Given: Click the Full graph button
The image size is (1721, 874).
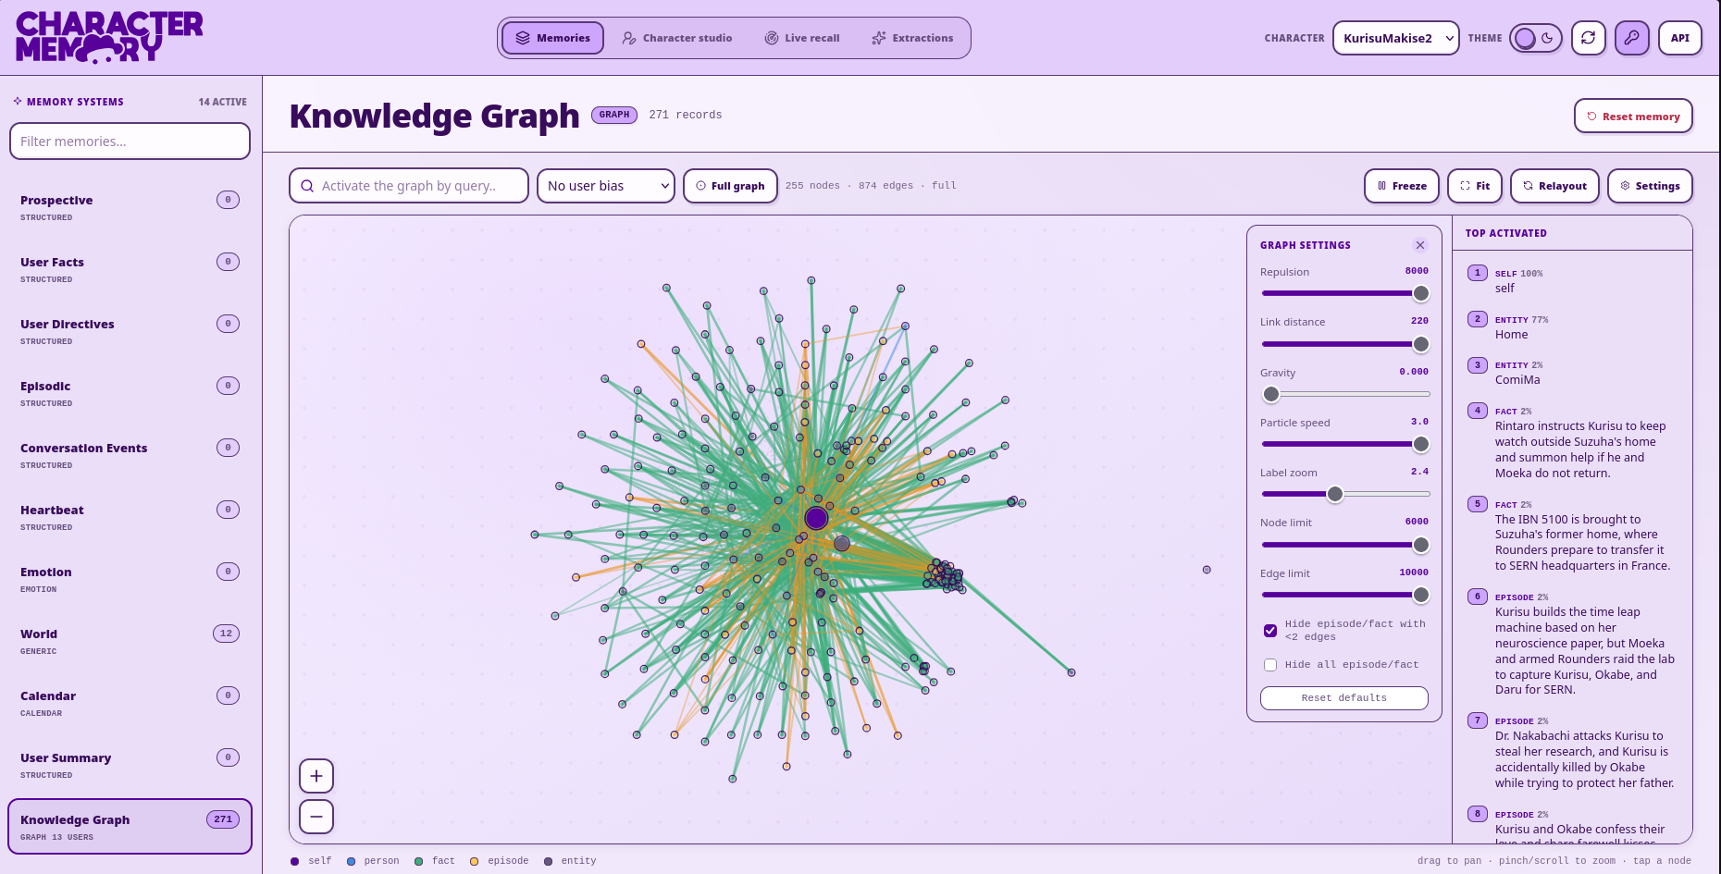Looking at the screenshot, I should pos(730,186).
